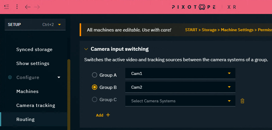The width and height of the screenshot is (272, 130).
Task: Go back with the left arrow
Action: 28,7
